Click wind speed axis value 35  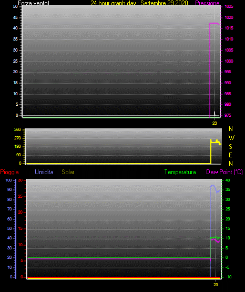click(15, 39)
